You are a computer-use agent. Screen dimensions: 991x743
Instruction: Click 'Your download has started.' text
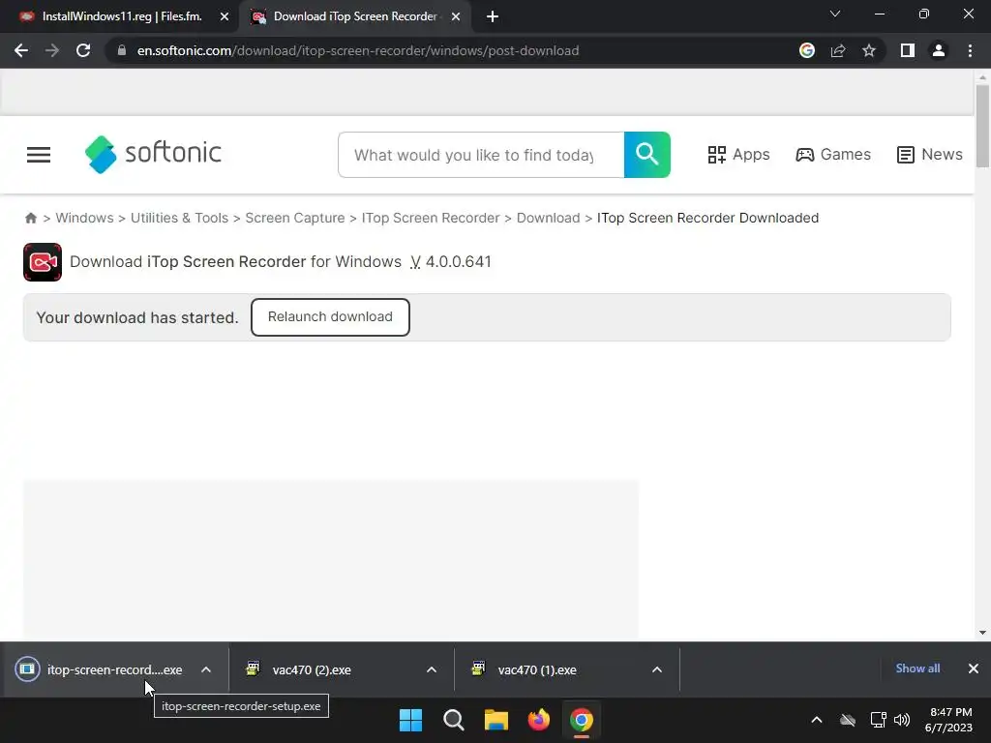click(x=137, y=317)
